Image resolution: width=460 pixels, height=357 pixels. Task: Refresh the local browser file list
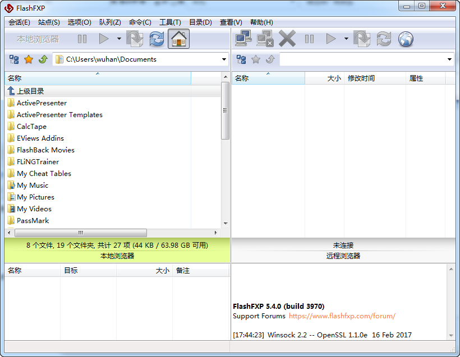[x=157, y=39]
